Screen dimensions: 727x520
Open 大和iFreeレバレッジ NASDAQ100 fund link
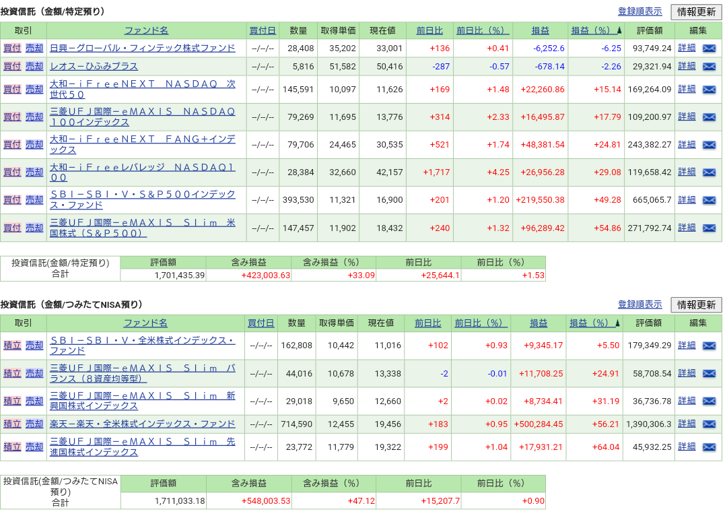tap(143, 172)
